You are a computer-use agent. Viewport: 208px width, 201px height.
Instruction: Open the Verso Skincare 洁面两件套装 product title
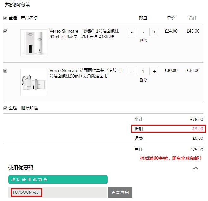pyautogui.click(x=86, y=73)
